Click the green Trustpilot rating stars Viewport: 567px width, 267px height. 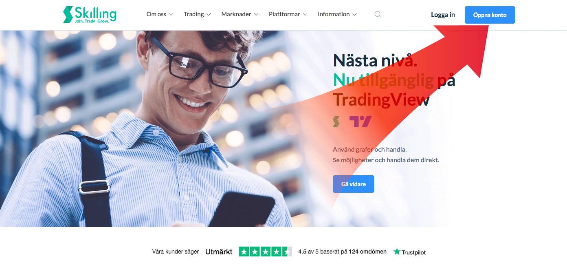(266, 252)
